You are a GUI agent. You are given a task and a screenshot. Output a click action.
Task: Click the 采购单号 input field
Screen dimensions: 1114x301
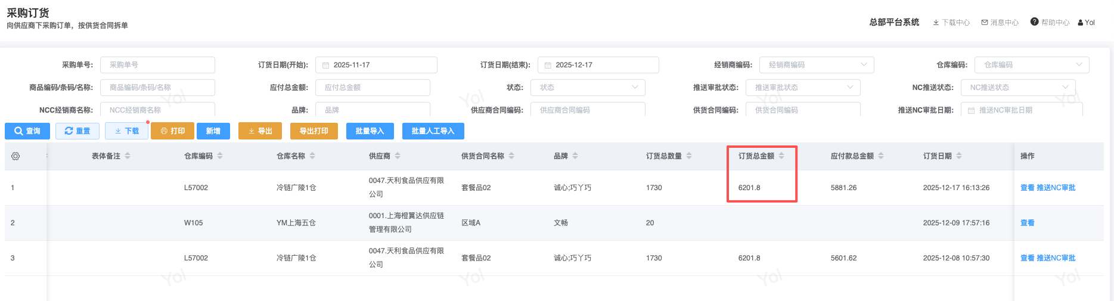(157, 65)
